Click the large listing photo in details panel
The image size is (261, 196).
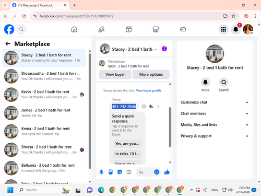tap(215, 54)
